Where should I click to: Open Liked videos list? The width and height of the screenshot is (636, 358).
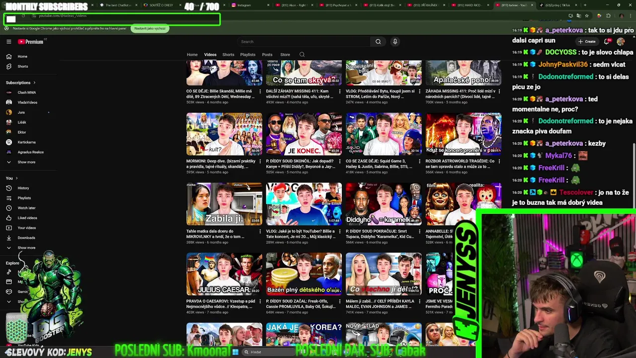tap(27, 218)
